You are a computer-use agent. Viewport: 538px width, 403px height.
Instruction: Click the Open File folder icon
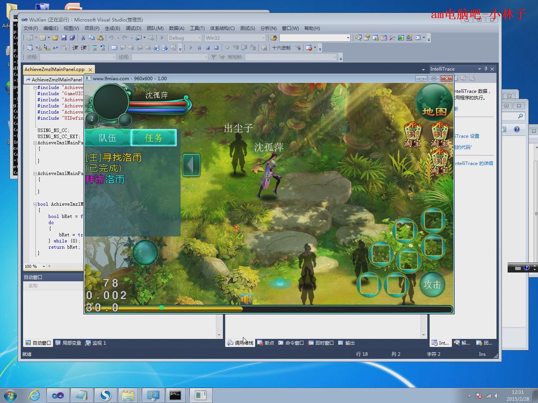[55, 38]
